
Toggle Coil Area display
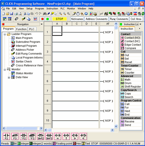click(136, 19)
